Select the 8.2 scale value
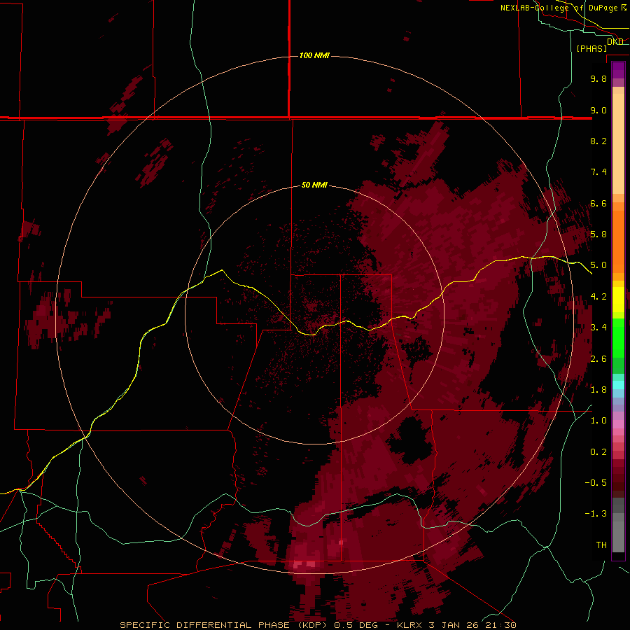The height and width of the screenshot is (630, 630). click(598, 141)
